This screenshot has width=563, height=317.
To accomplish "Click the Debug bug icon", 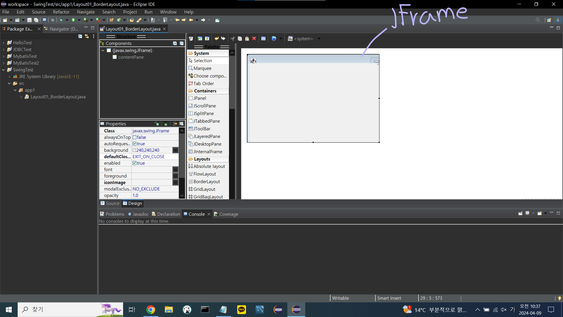I will click(61, 20).
